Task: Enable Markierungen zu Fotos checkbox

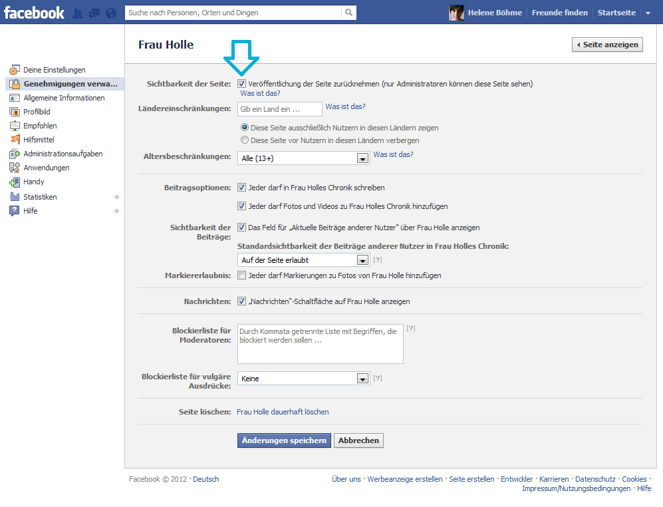Action: tap(241, 275)
